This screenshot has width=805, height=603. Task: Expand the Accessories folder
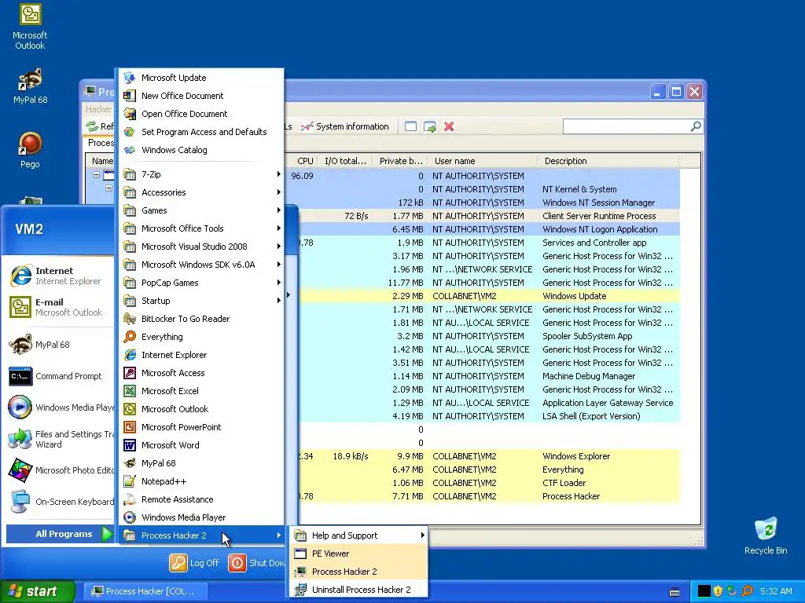202,192
